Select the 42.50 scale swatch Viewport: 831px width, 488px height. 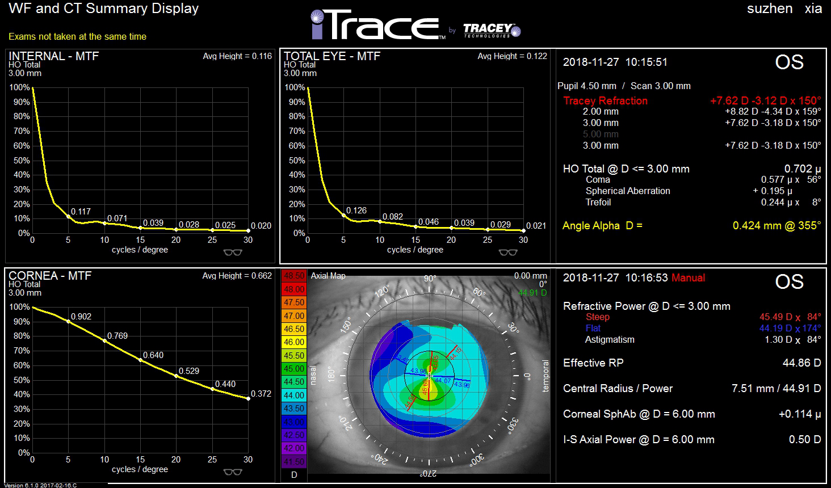coord(294,435)
